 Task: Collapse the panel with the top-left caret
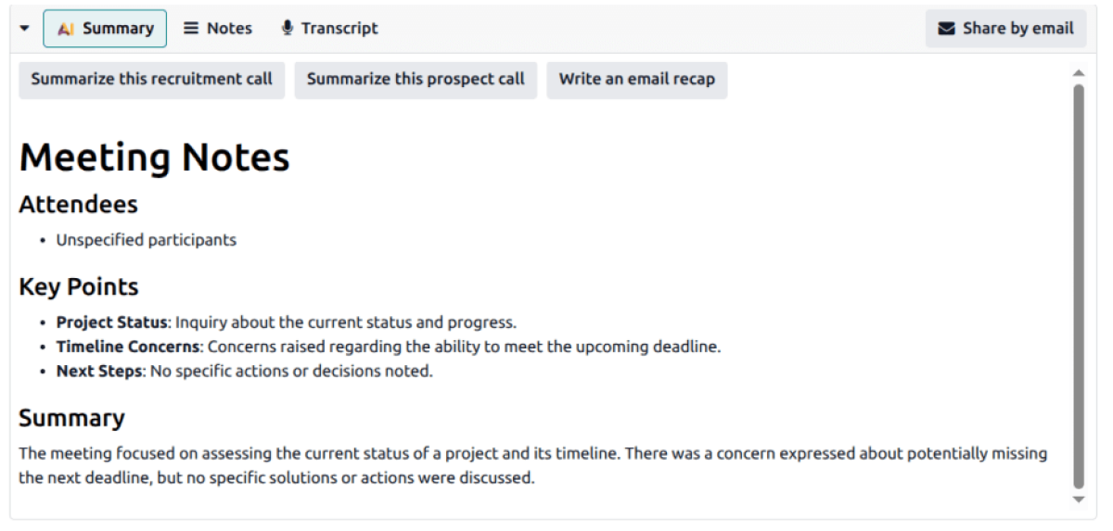click(x=25, y=29)
